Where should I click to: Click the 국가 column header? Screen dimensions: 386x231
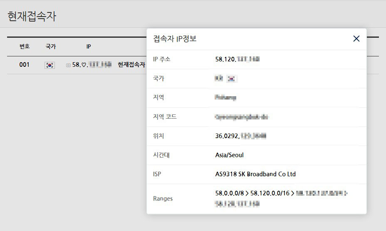pyautogui.click(x=50, y=46)
